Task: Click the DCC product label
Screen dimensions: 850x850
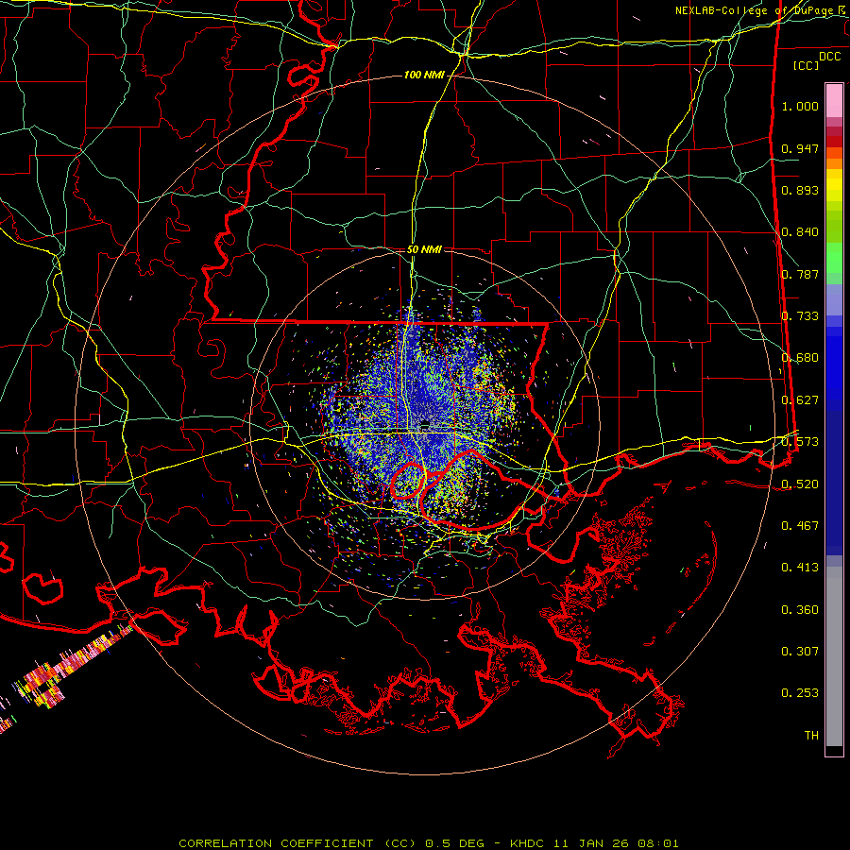Action: [x=829, y=57]
